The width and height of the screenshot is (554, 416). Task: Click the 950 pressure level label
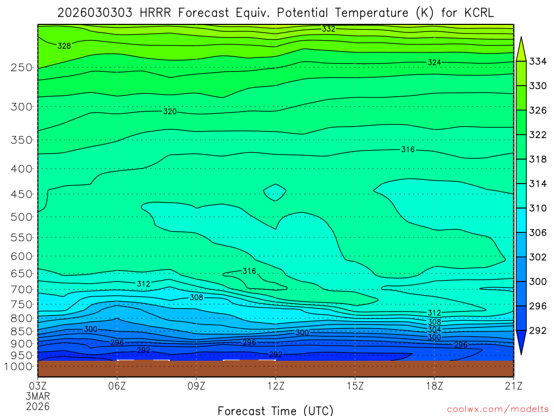(21, 355)
